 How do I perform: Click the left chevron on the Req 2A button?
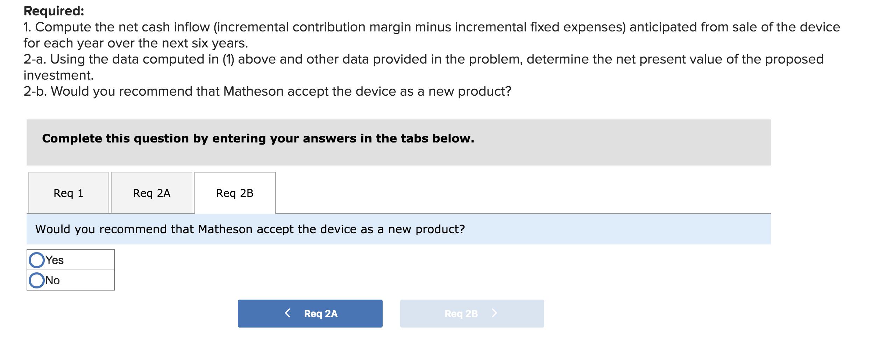[x=288, y=313]
